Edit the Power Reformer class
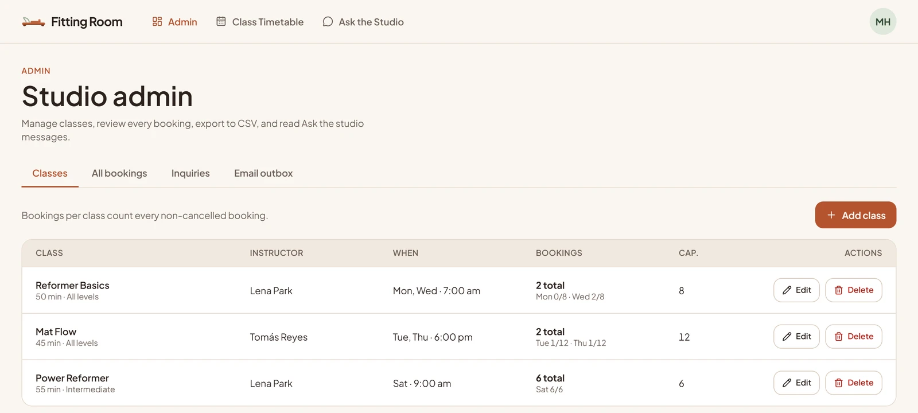The width and height of the screenshot is (918, 413). point(796,383)
